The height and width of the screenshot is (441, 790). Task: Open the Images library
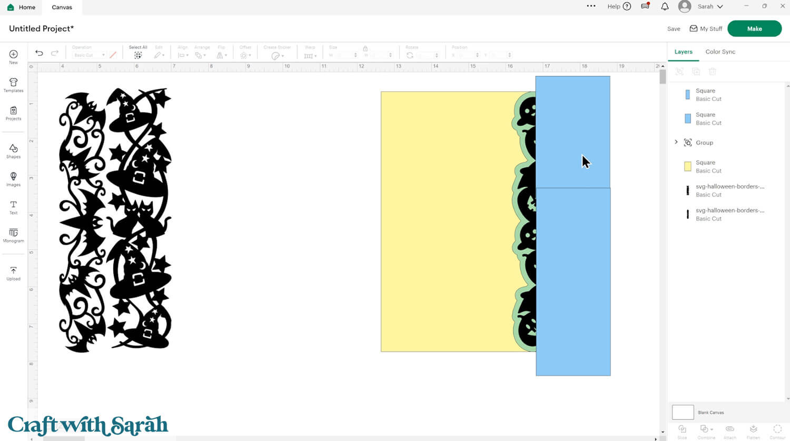[13, 177]
